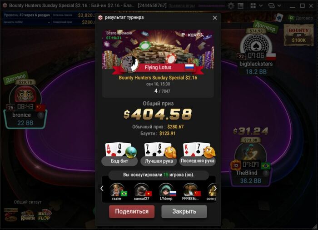318x230 pixels.
Task: Click the Поделиться share button
Action: [132, 211]
